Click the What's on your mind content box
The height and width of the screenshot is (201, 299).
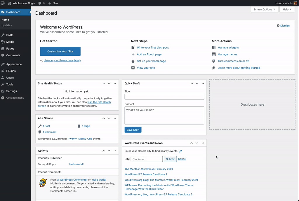(x=164, y=116)
